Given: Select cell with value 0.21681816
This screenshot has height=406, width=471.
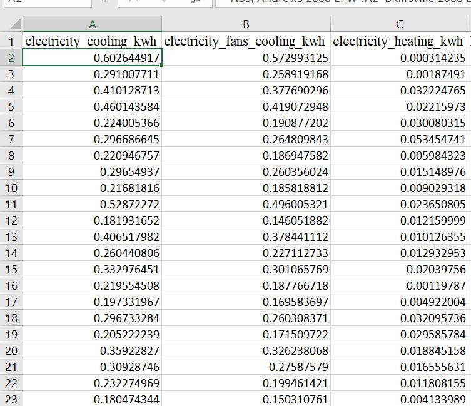Looking at the screenshot, I should (92, 188).
